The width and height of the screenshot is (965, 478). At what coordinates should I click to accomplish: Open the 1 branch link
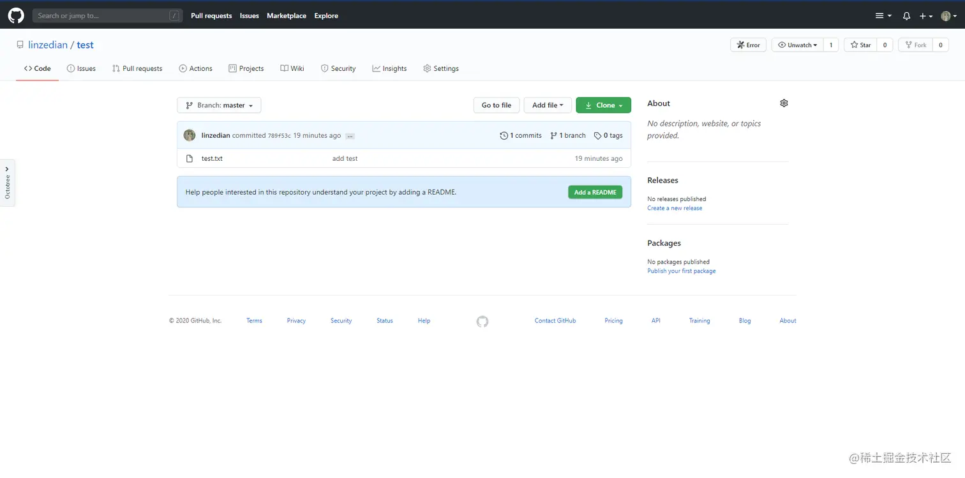(568, 135)
